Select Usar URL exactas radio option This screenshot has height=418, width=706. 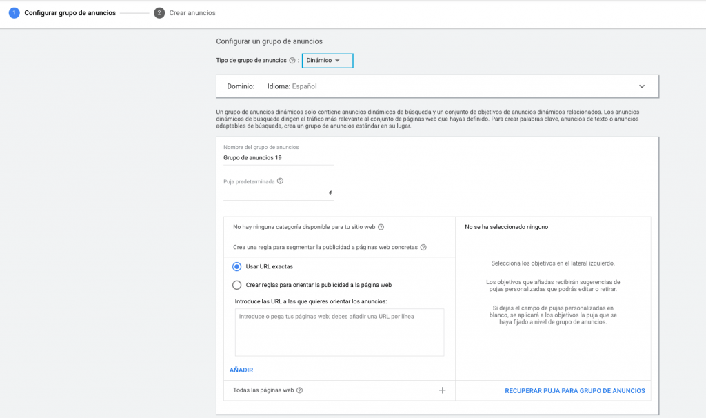click(237, 267)
